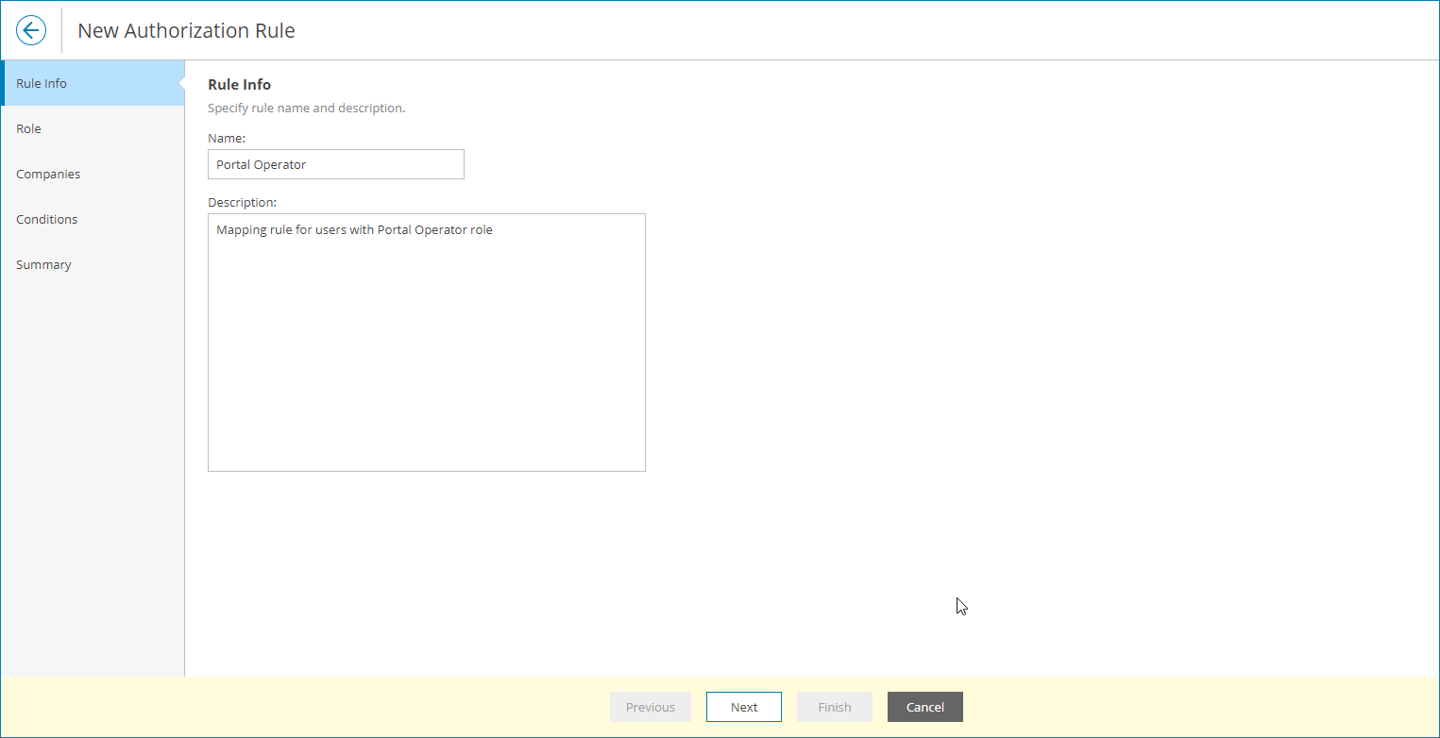The height and width of the screenshot is (738, 1440).
Task: Click the Name field containing Portal Operator
Action: 336,164
